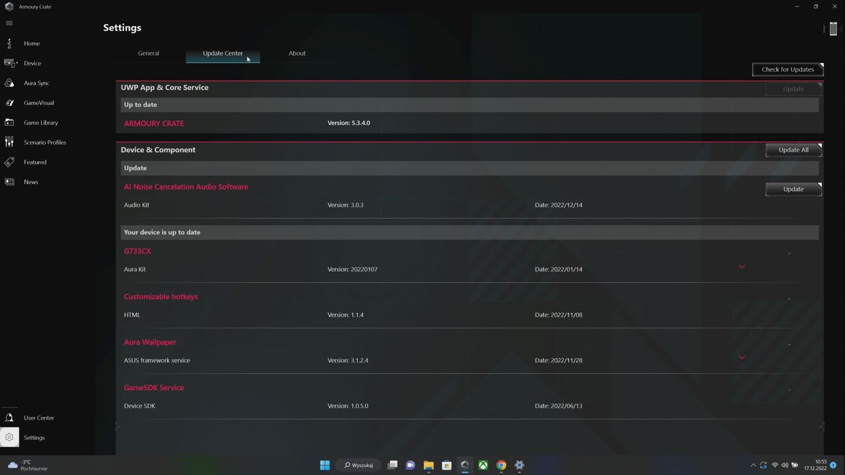845x475 pixels.
Task: Open Scenario Profiles in sidebar
Action: (x=44, y=142)
